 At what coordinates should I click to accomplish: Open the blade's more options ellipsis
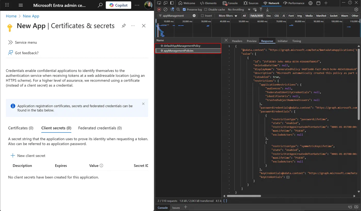pyautogui.click(x=133, y=26)
